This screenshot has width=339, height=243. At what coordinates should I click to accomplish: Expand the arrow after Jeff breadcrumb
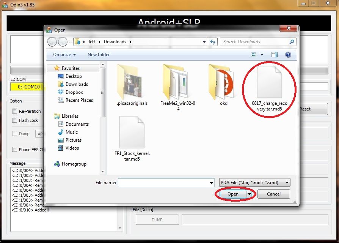(99, 42)
